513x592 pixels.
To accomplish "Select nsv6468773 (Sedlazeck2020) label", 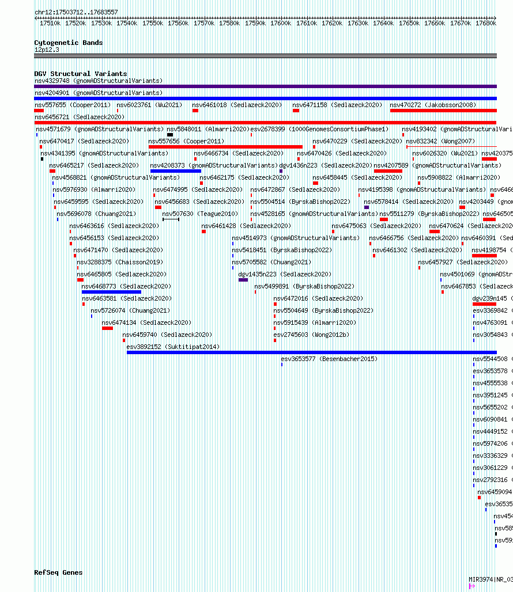I will (126, 286).
